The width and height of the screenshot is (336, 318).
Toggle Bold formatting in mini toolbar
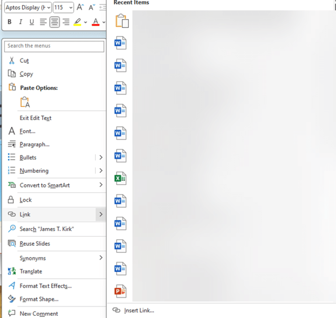point(10,22)
